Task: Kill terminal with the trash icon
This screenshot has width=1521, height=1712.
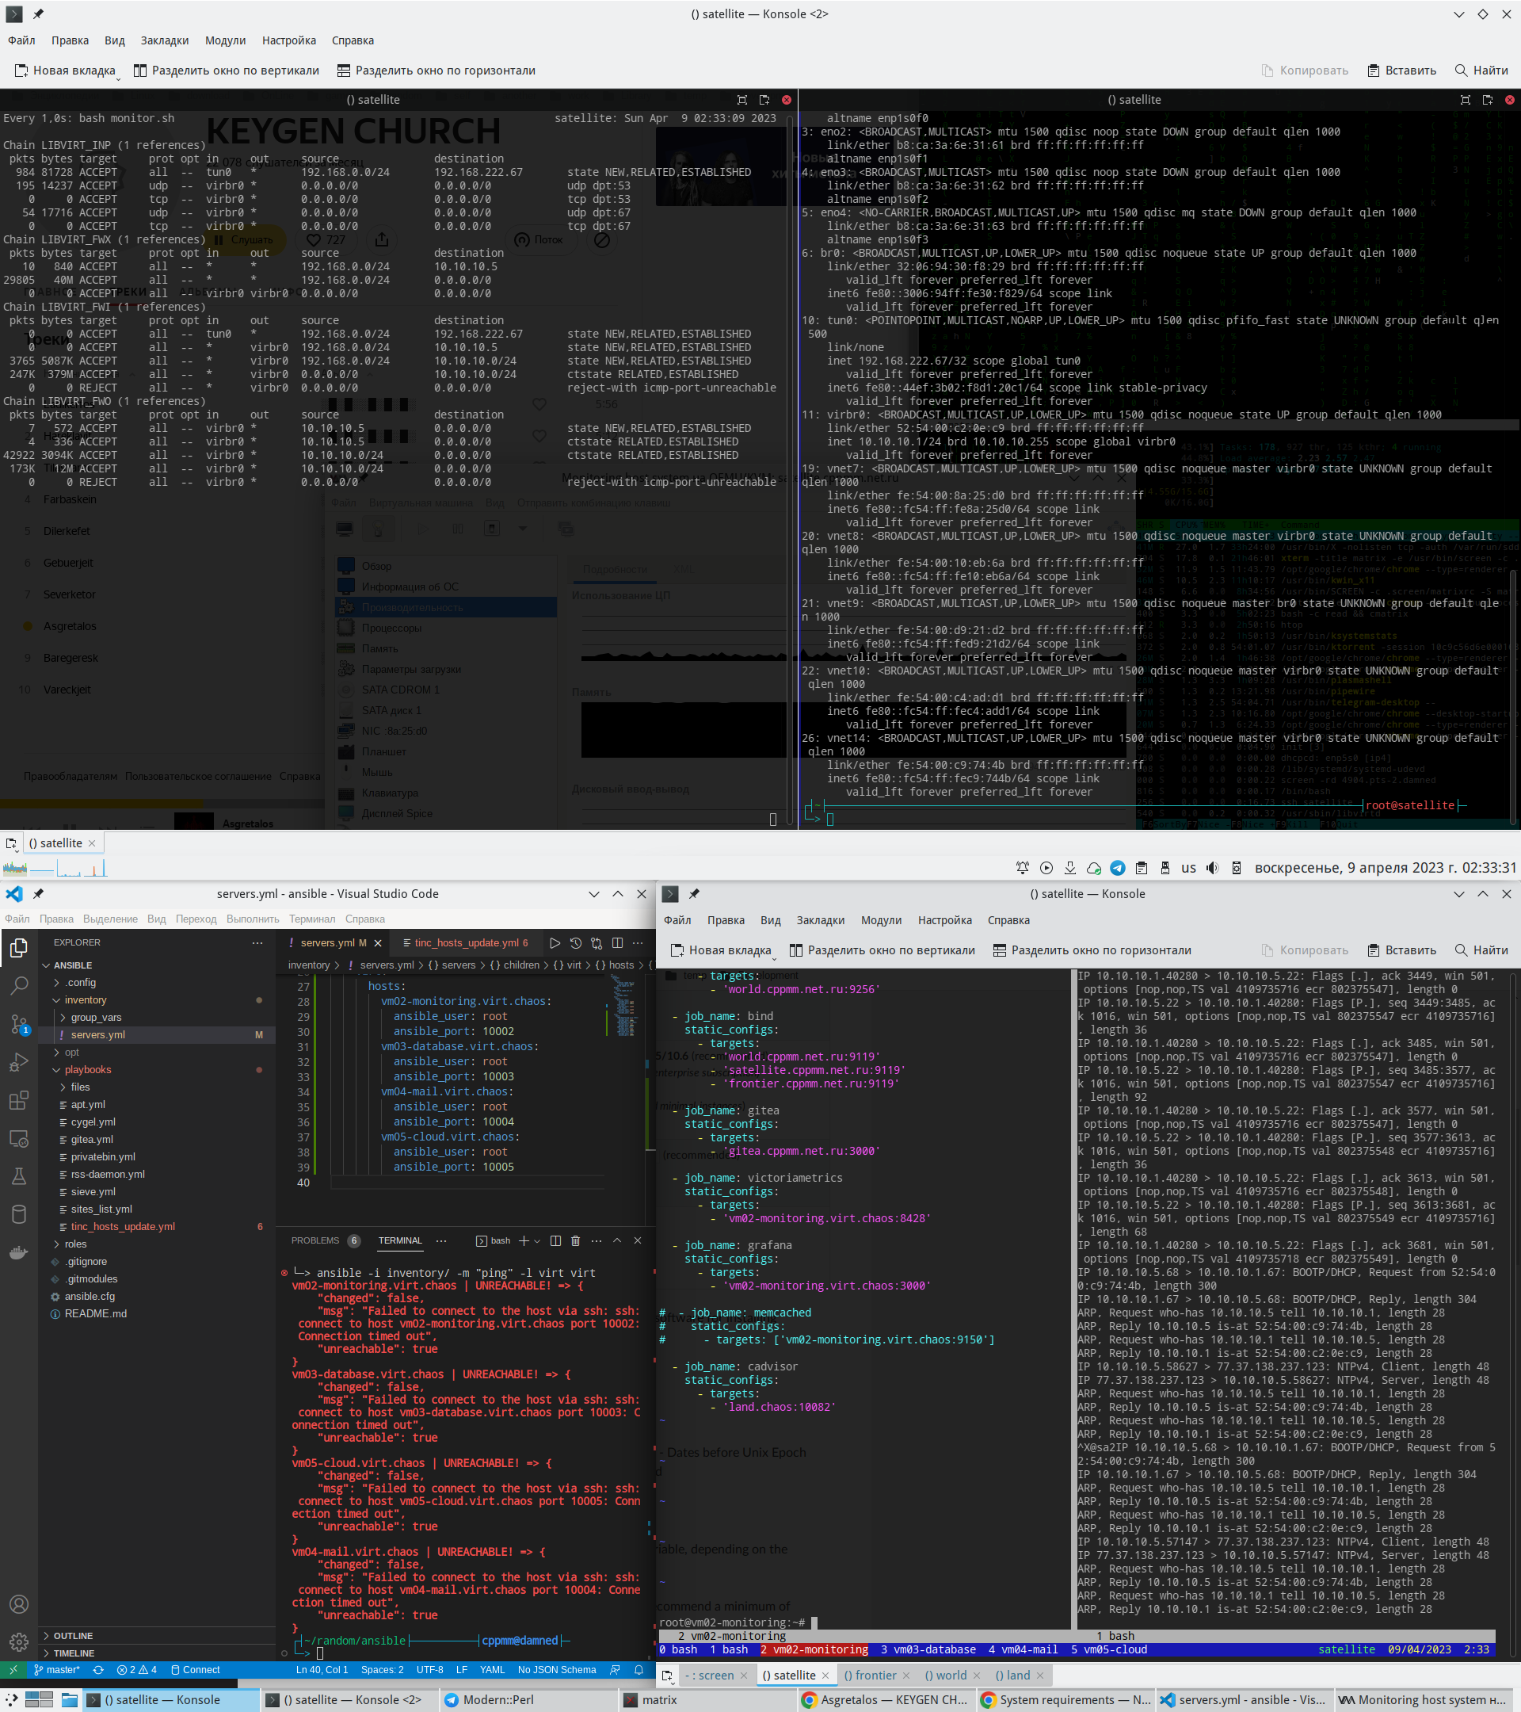Action: tap(576, 1240)
